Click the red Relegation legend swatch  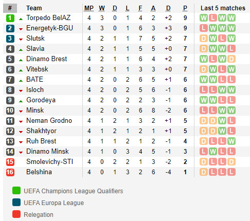point(16,214)
